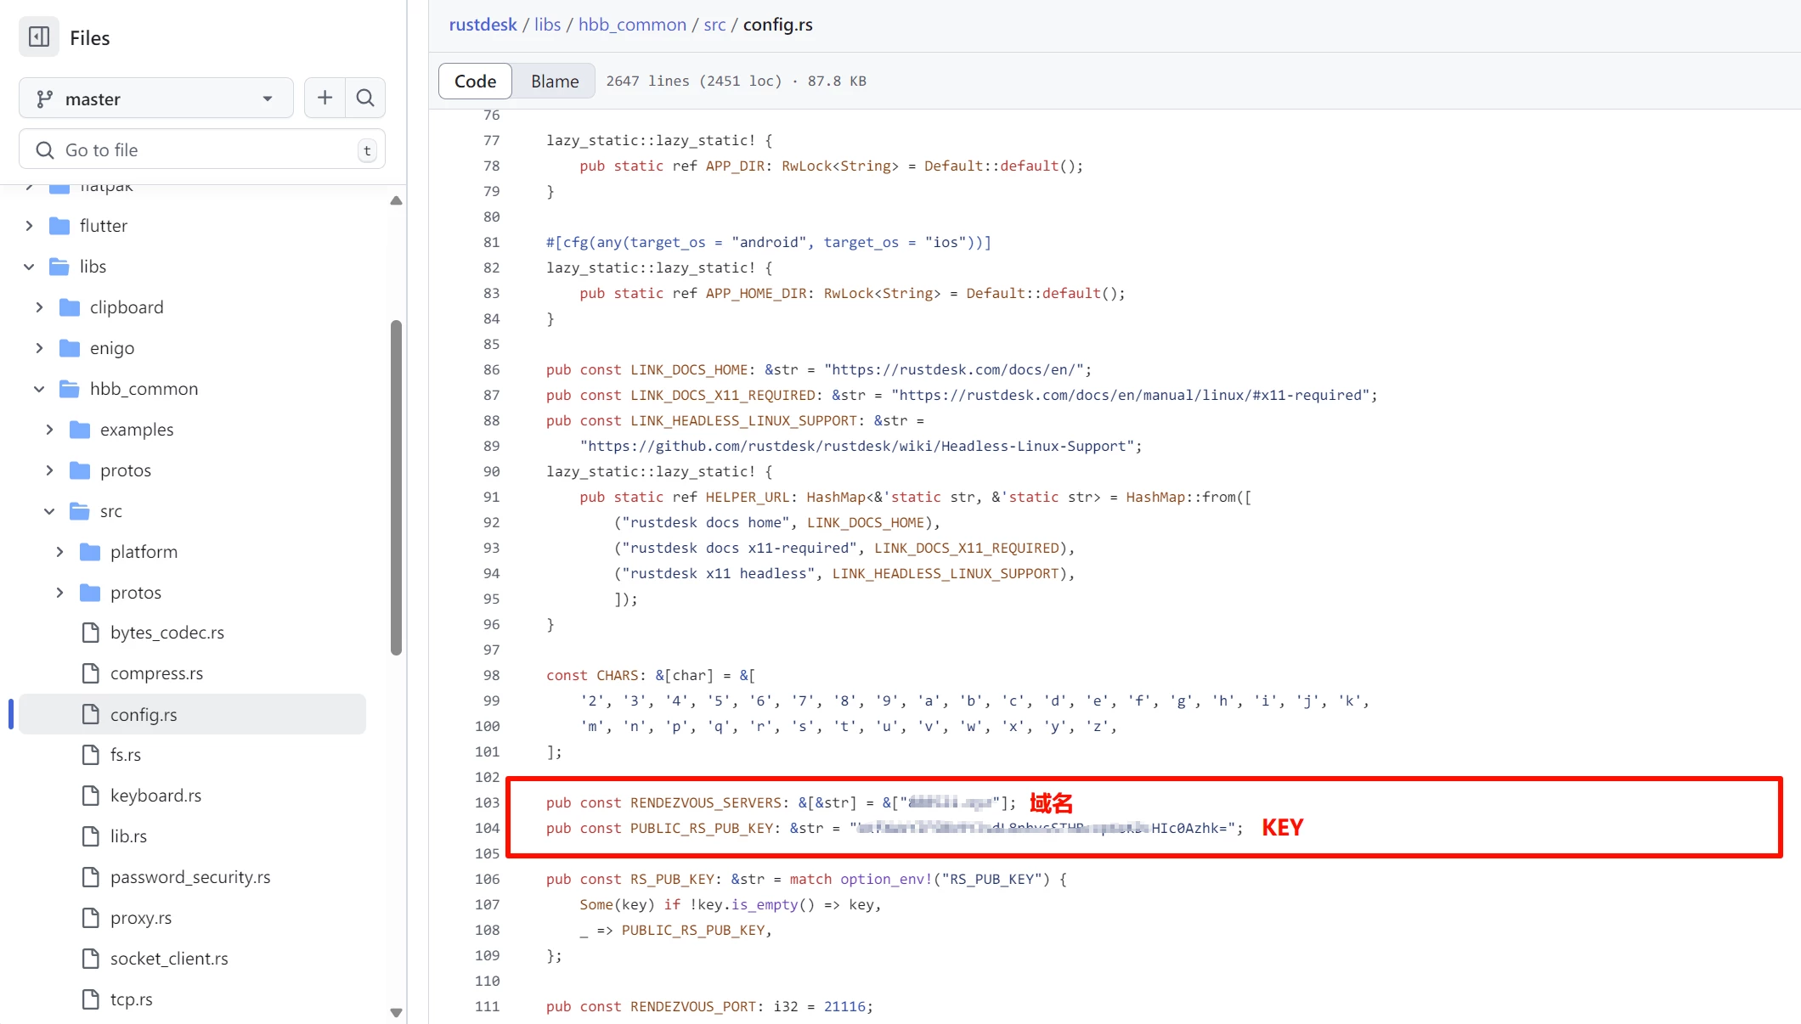Open the clipboard folder
Screen dimensions: 1801x1024
[126, 307]
